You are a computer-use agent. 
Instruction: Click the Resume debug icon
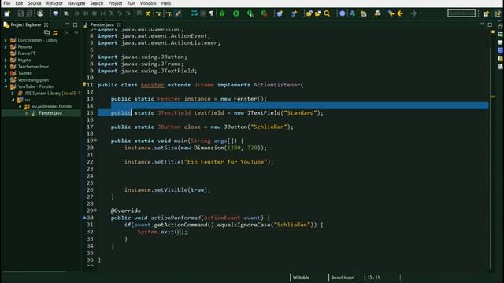pyautogui.click(x=77, y=13)
